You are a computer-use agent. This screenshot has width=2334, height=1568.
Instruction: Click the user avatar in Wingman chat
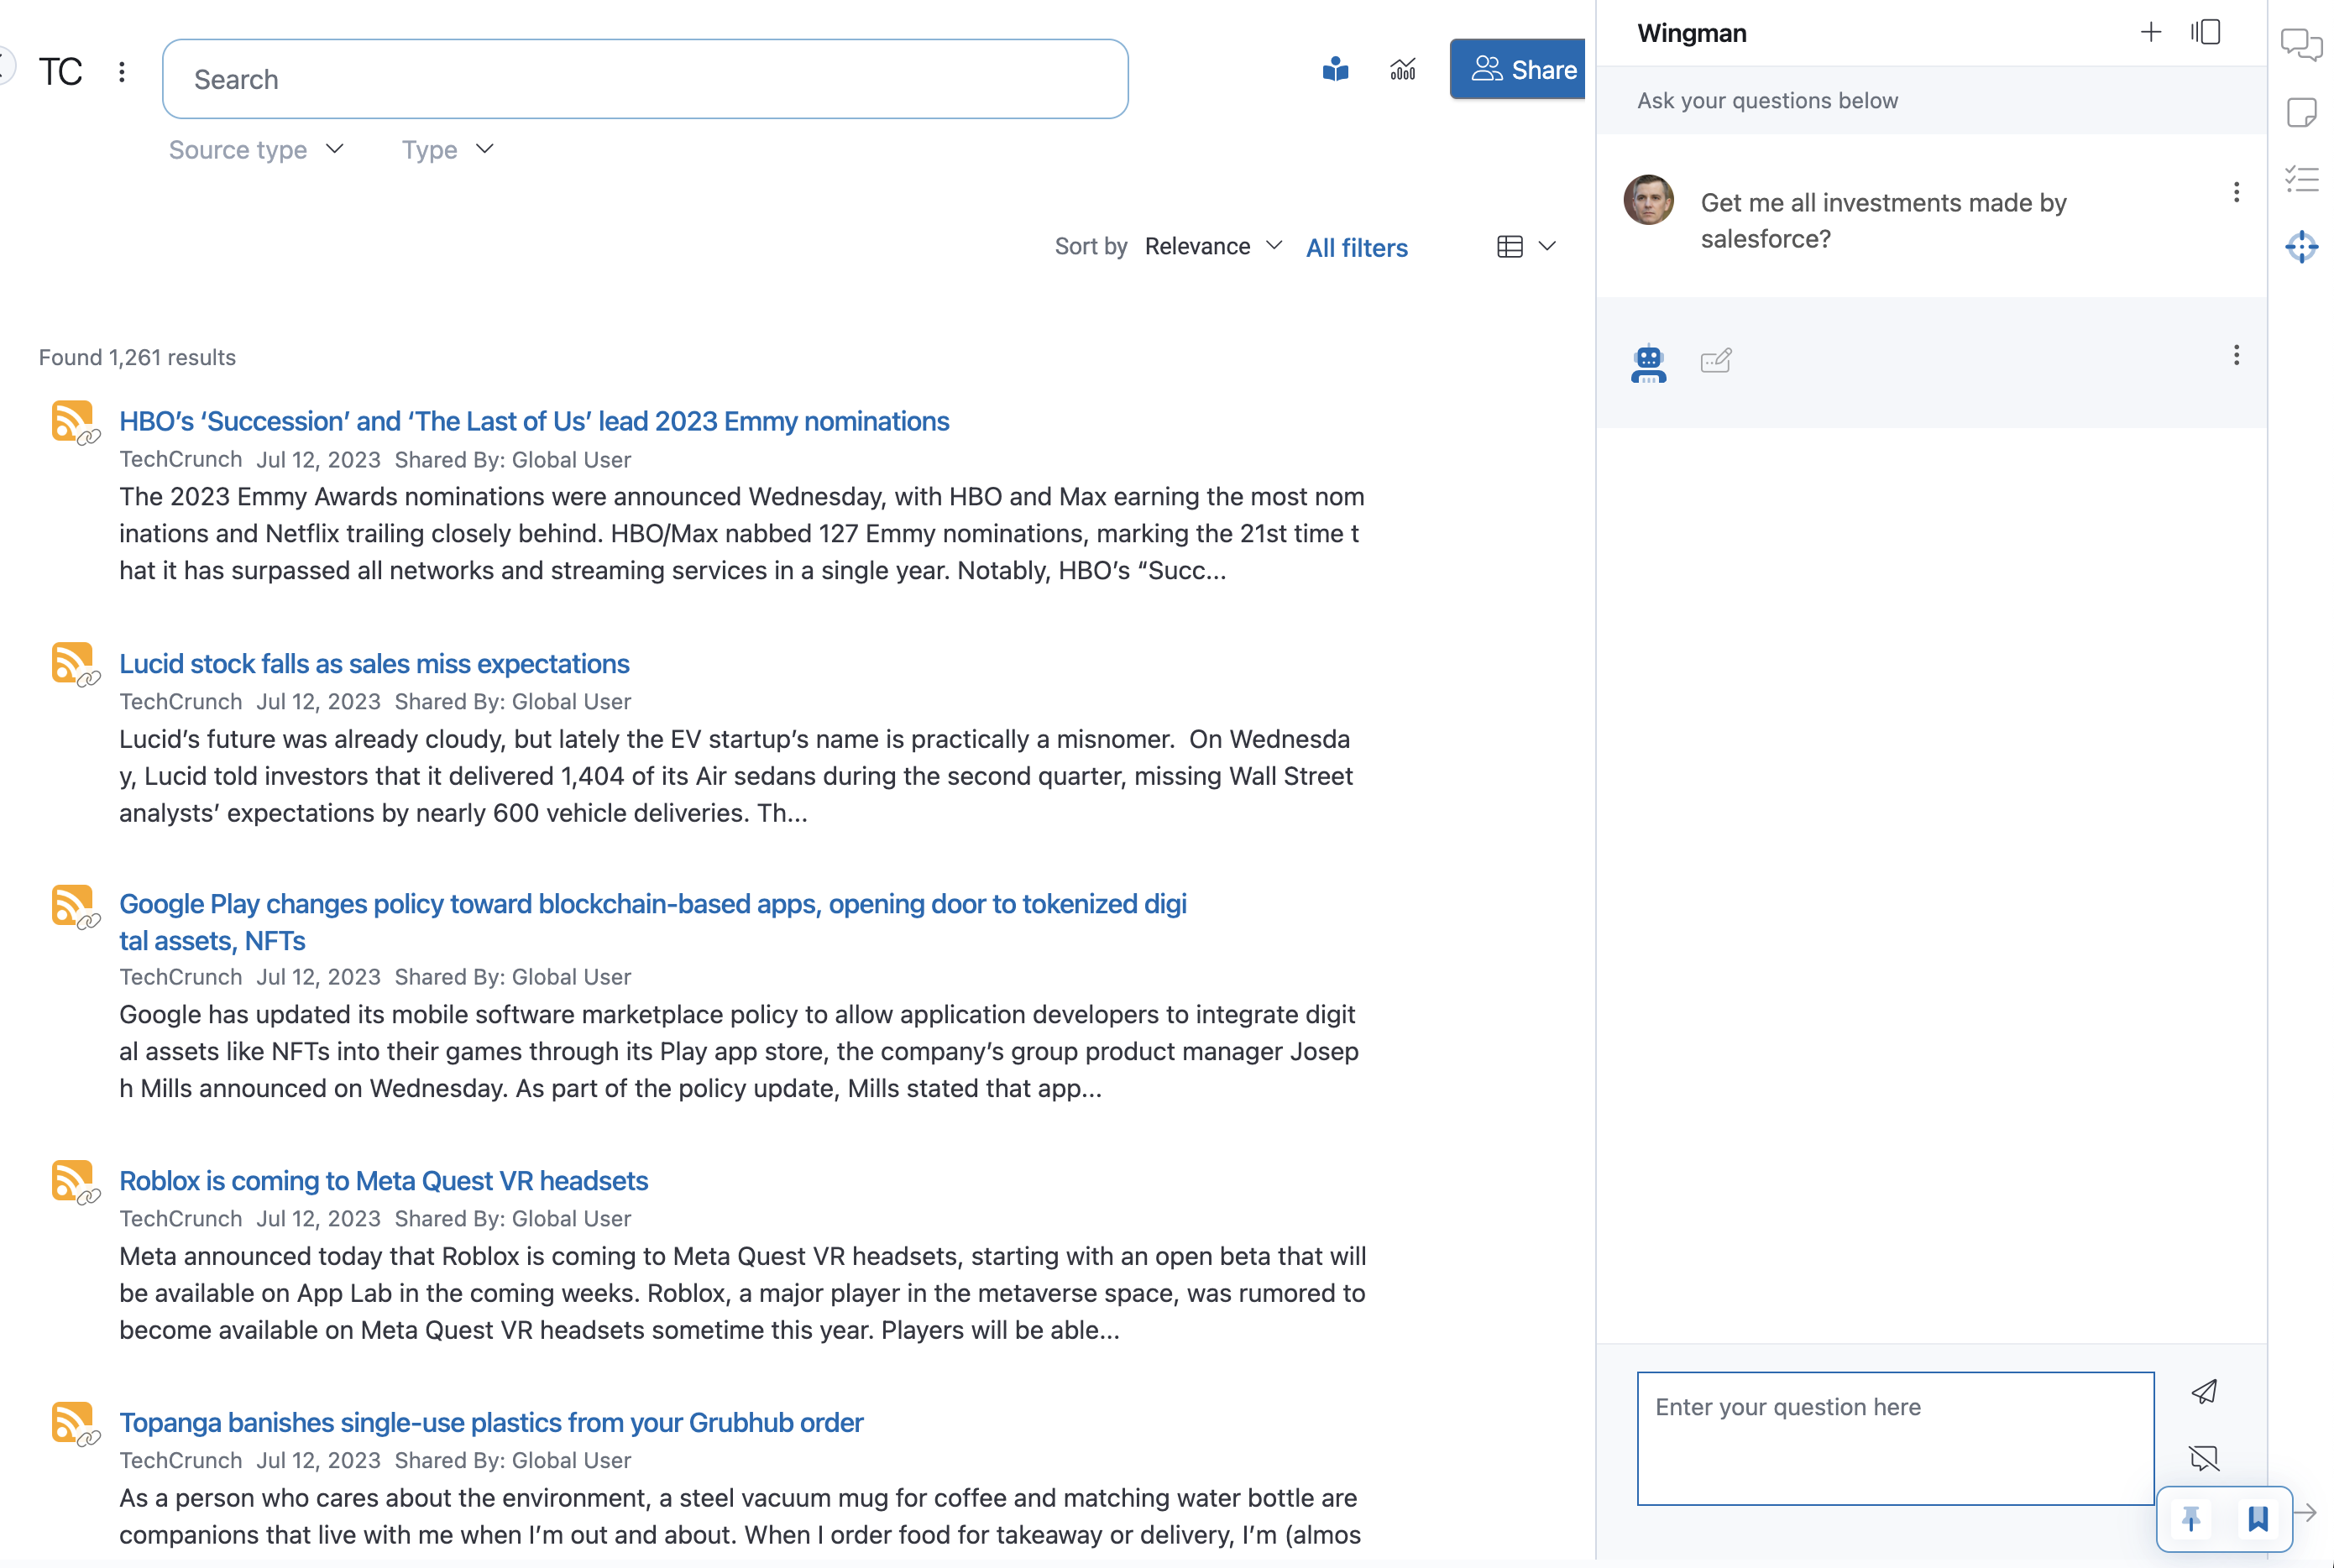tap(1648, 200)
